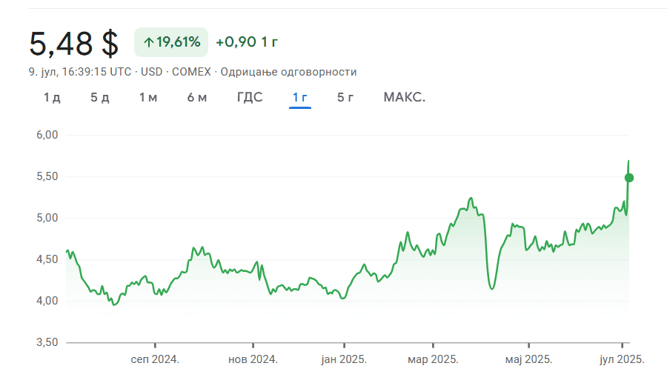The height and width of the screenshot is (386, 667).
Task: Click the 5,48 $ price heading
Action: [73, 44]
